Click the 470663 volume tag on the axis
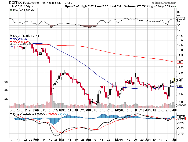Image resolution: width=188 pixels, height=142 pixels. pyautogui.click(x=181, y=105)
